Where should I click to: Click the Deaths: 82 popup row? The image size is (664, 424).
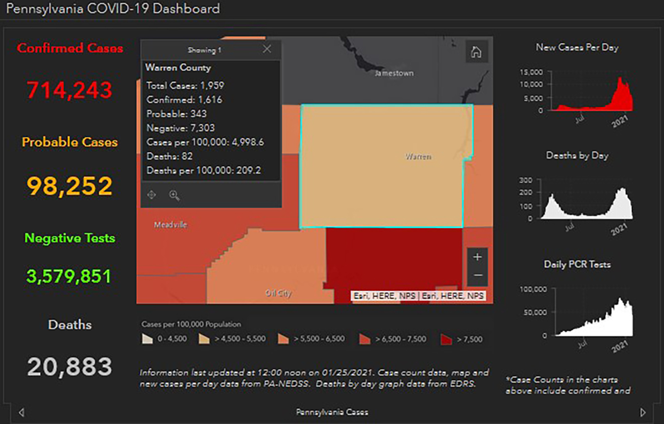point(169,156)
